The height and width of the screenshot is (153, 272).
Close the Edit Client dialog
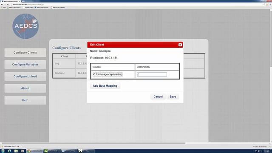(x=180, y=45)
